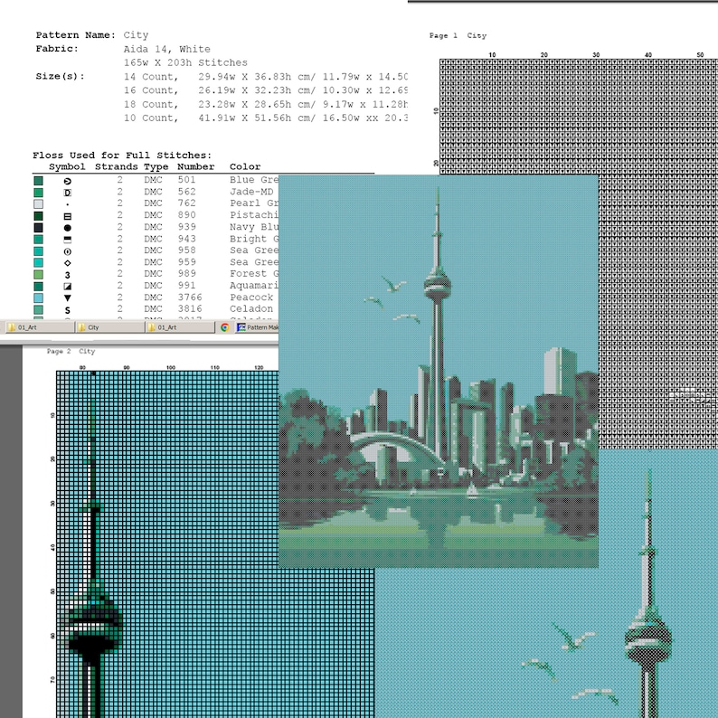Click the down triangle symbol for DMC 3766

(x=67, y=298)
